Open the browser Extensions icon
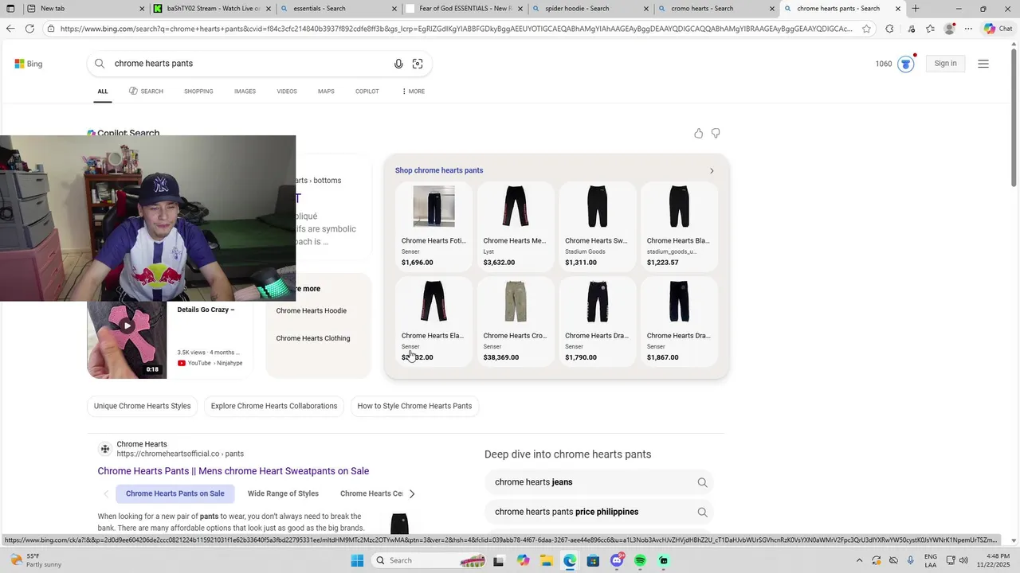The image size is (1020, 573). [889, 29]
